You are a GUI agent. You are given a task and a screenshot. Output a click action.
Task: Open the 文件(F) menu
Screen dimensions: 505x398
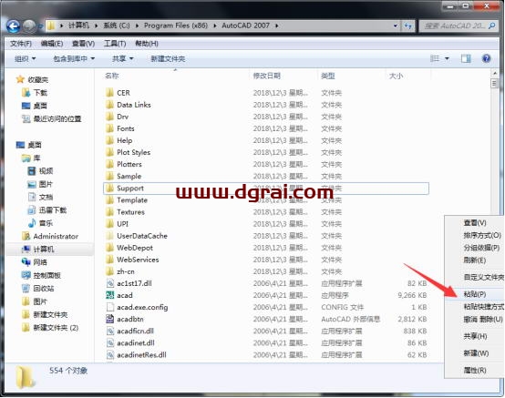click(21, 43)
